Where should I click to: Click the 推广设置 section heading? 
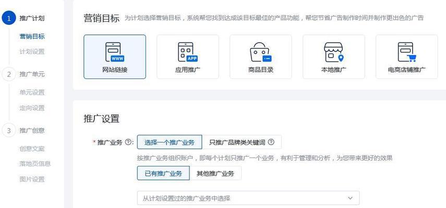tap(102, 119)
